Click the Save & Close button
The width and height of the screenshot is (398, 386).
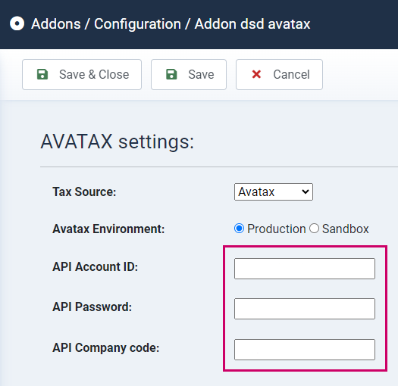coord(82,74)
